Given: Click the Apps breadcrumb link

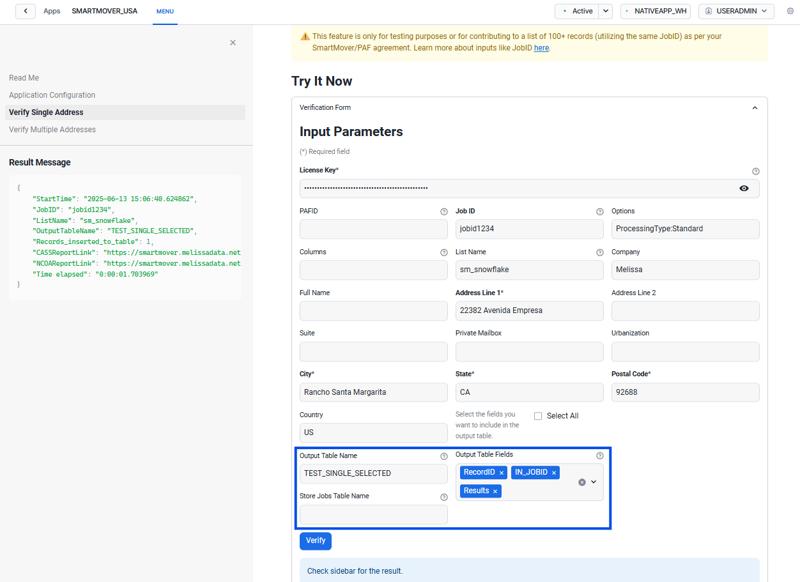Looking at the screenshot, I should [52, 11].
